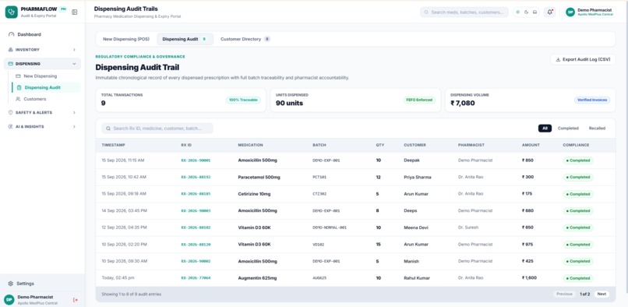Expand the Inventory section chevron

coord(74,50)
